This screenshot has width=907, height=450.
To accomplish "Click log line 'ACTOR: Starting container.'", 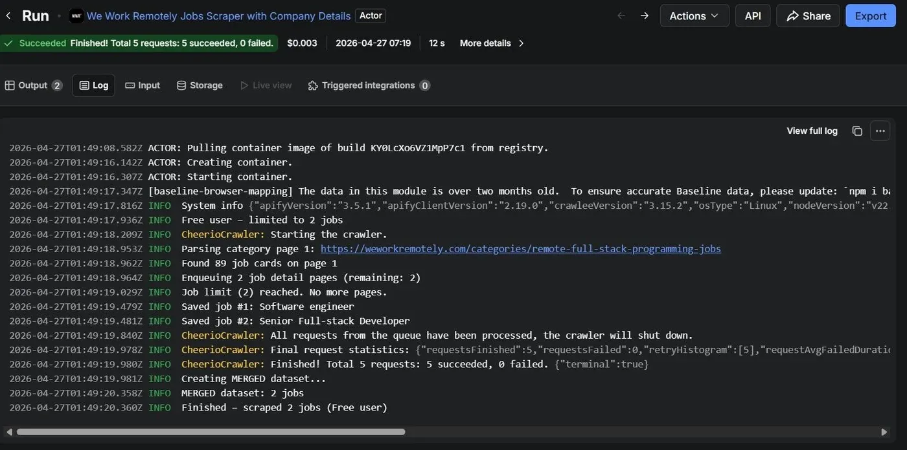I will click(151, 177).
